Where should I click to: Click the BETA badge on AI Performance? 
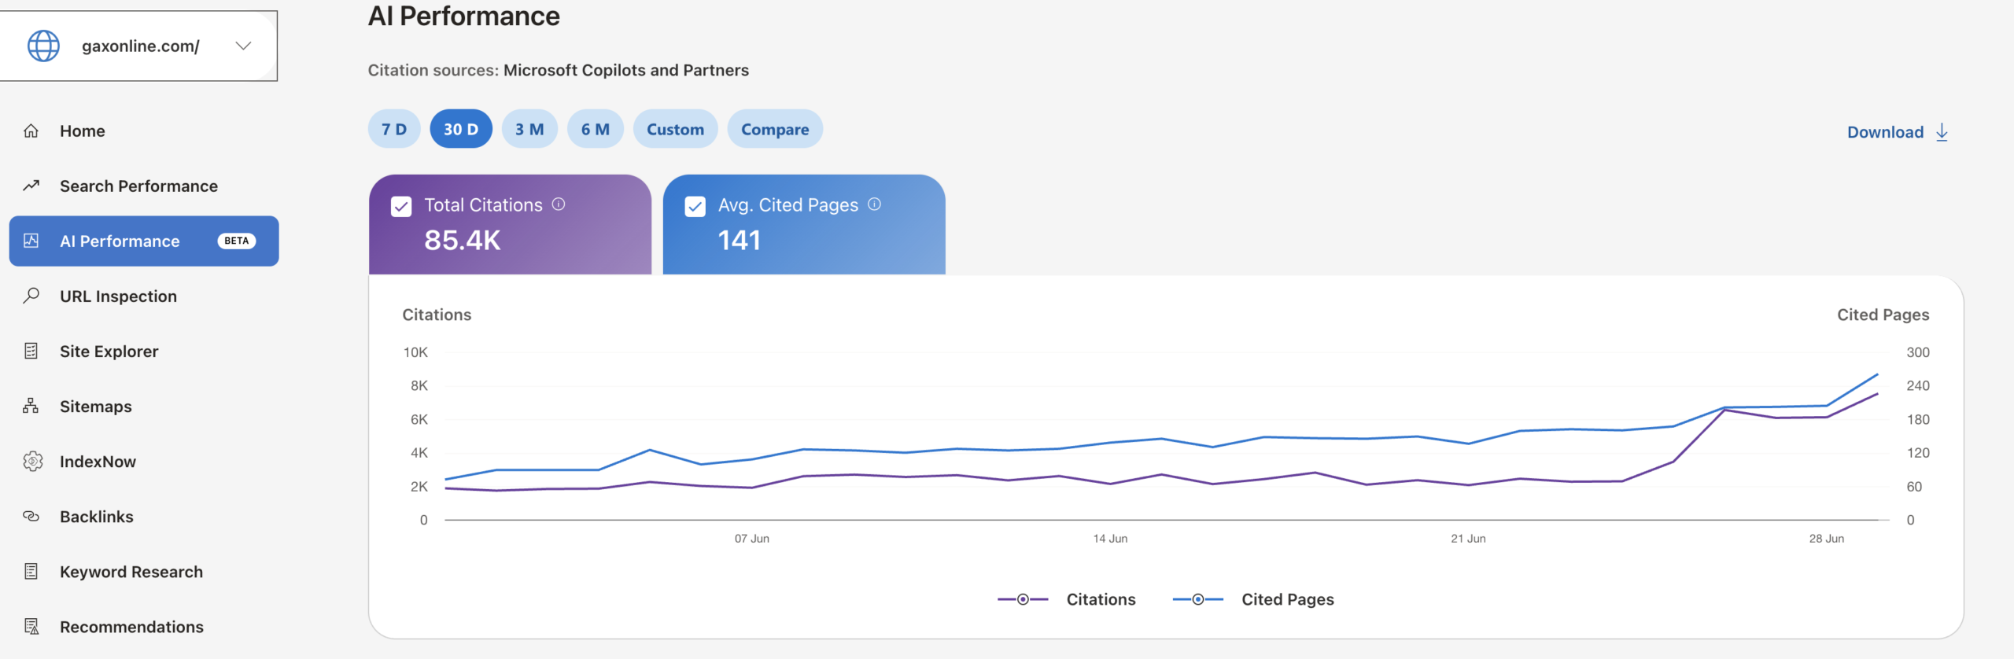click(x=236, y=241)
